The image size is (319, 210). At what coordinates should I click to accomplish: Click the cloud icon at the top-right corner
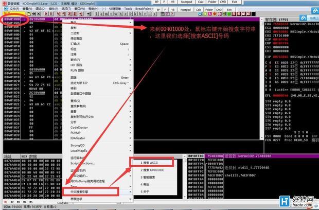pyautogui.click(x=315, y=11)
